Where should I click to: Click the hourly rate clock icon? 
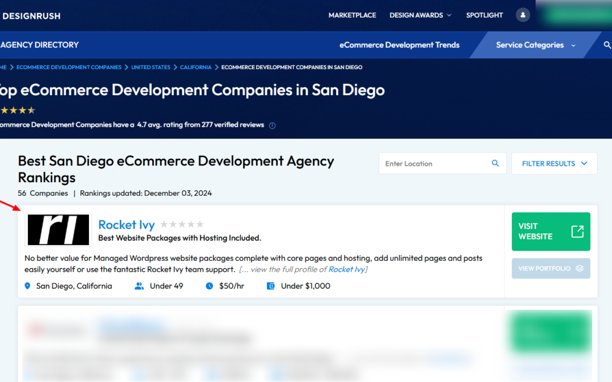pos(210,286)
